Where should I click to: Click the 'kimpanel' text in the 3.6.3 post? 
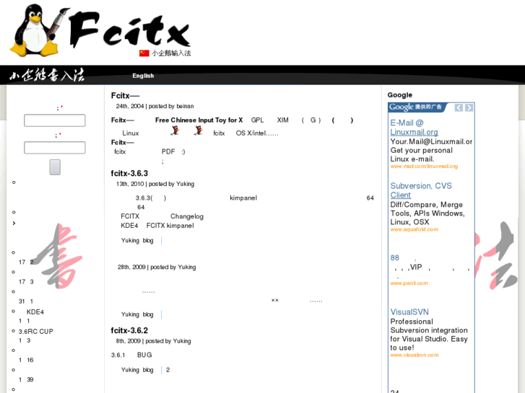click(243, 198)
